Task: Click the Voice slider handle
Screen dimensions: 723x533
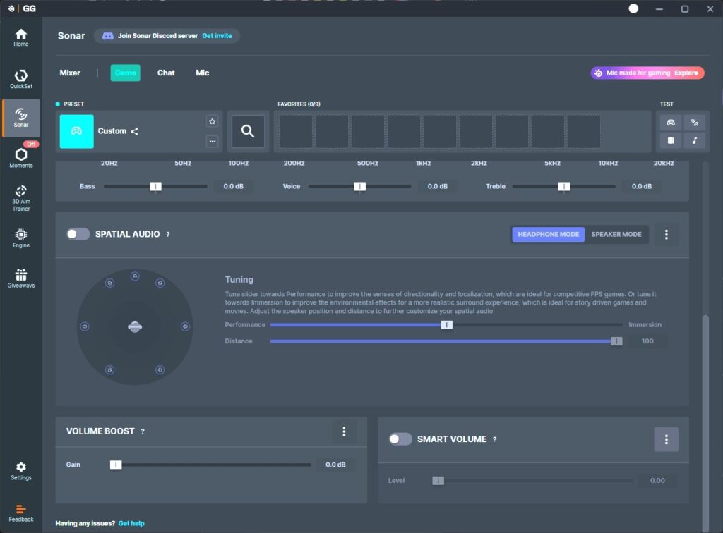Action: pos(359,186)
